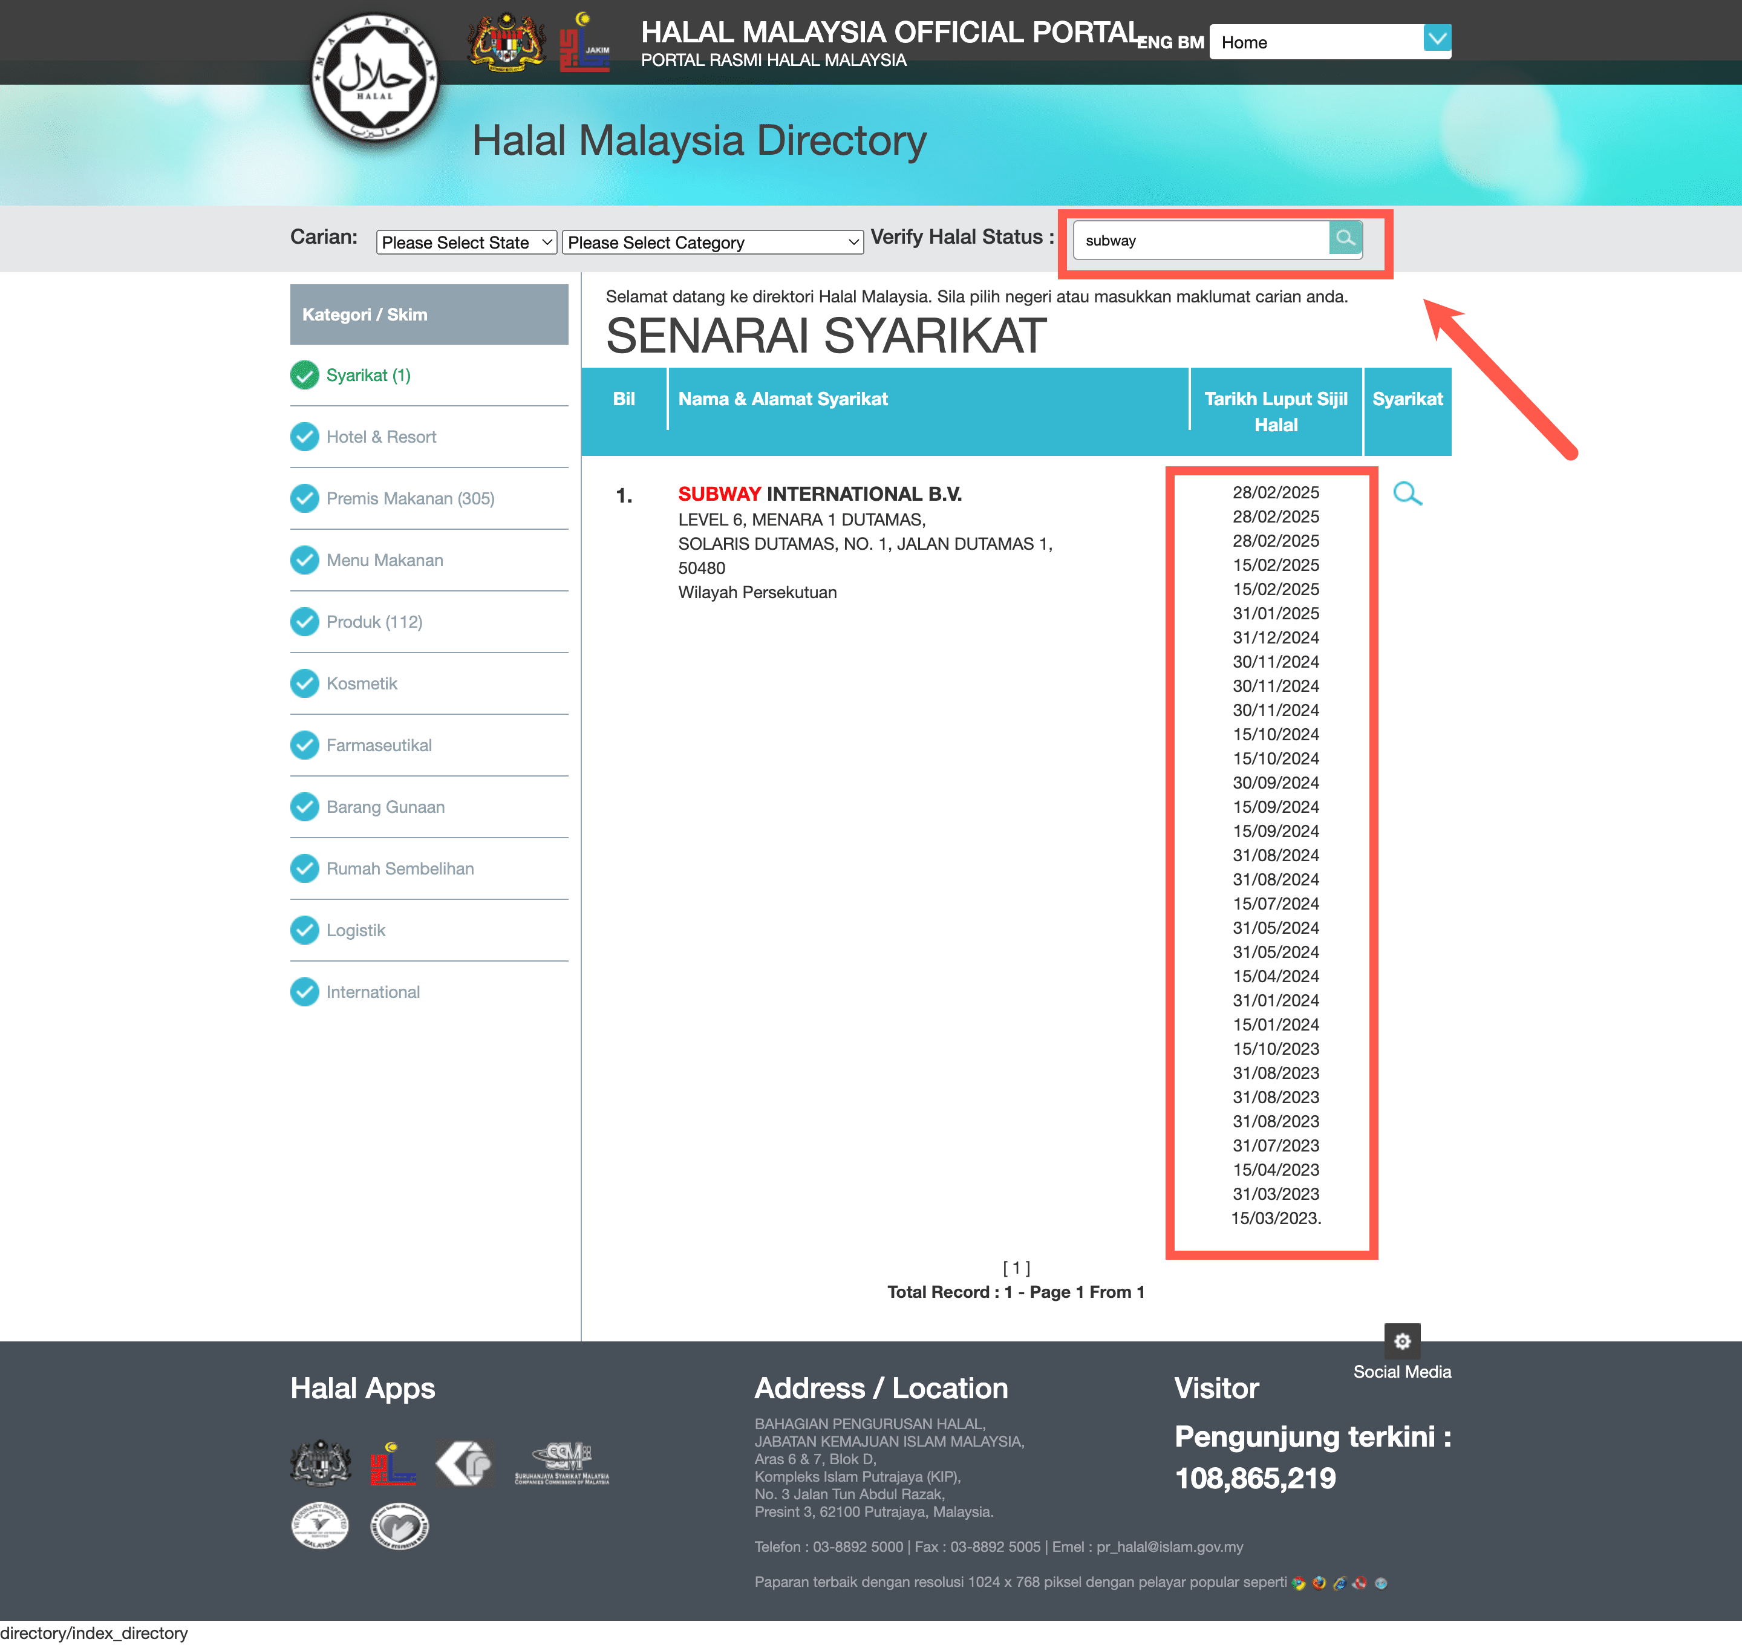This screenshot has height=1645, width=1742.
Task: Click the check icon beside Logistik
Action: [304, 930]
